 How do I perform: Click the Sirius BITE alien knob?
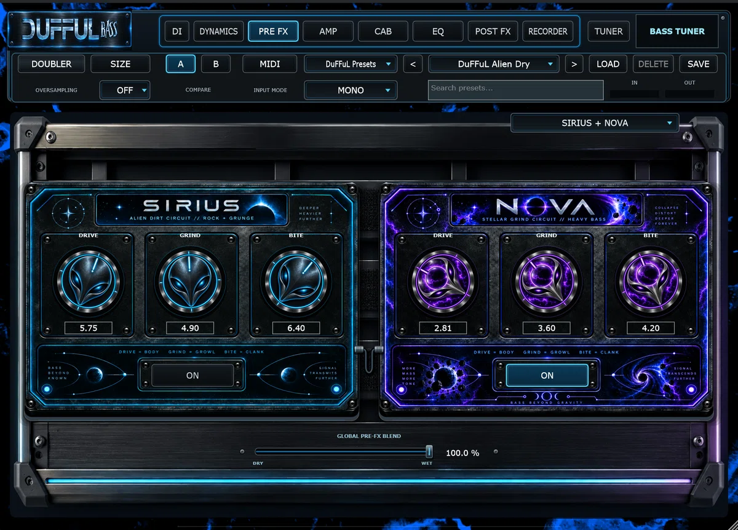pyautogui.click(x=295, y=282)
